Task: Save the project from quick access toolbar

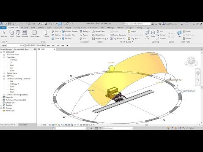Action: pyautogui.click(x=9, y=24)
